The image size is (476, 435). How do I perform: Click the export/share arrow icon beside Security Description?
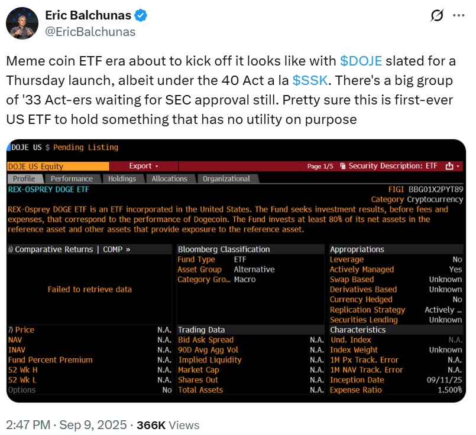pyautogui.click(x=449, y=166)
